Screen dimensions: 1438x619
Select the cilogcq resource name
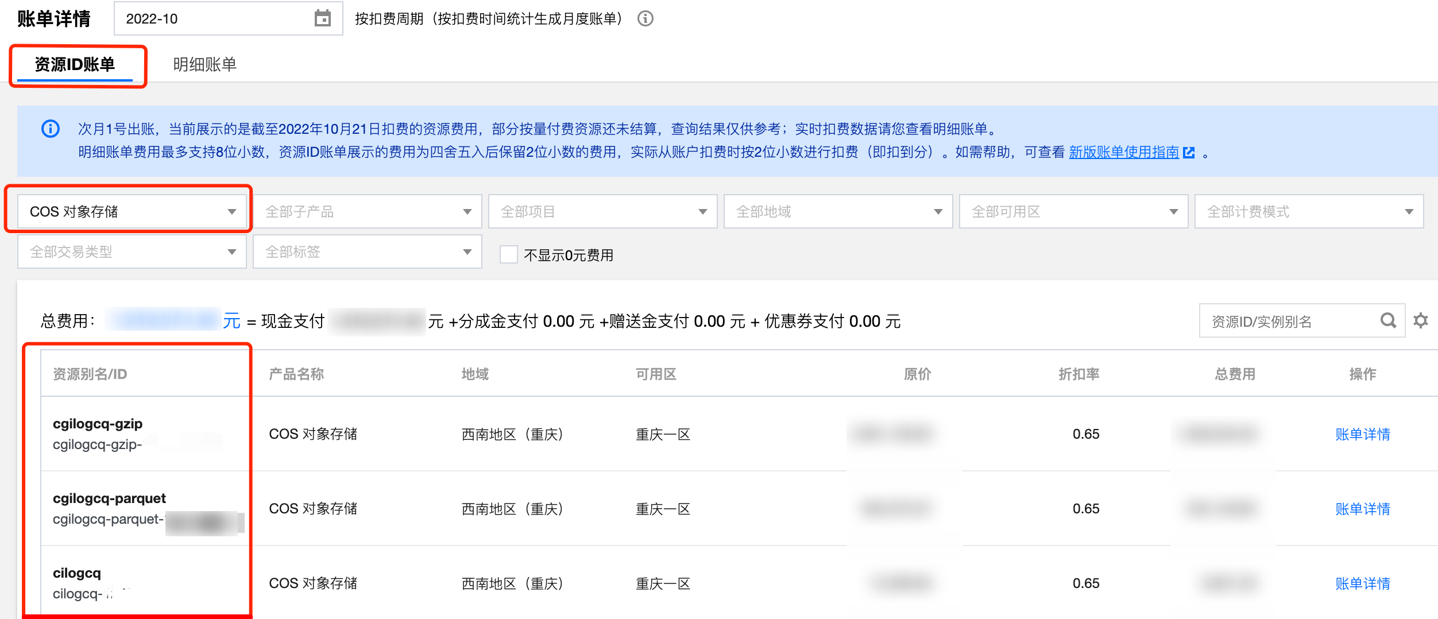[77, 573]
